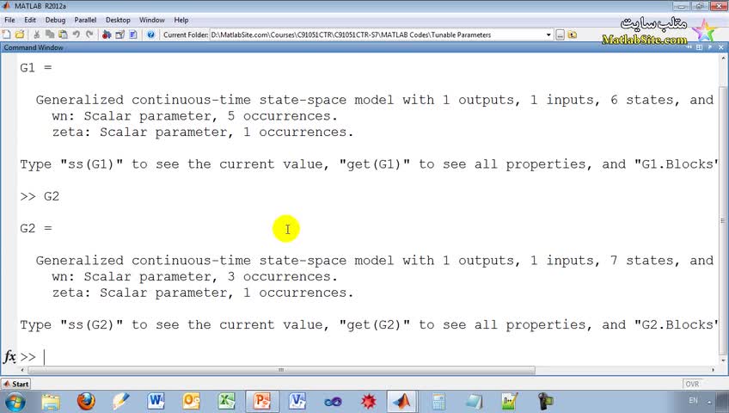Open the notepad taskbar app
729x413 pixels.
pyautogui.click(x=474, y=401)
